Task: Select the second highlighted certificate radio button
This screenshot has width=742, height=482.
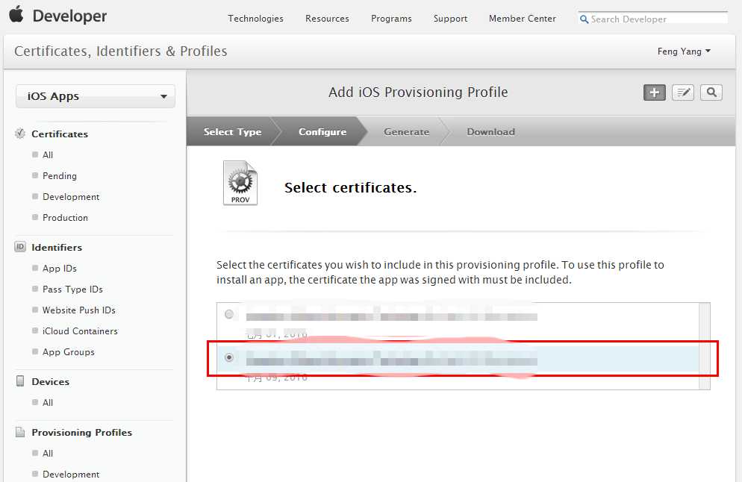Action: (x=229, y=357)
